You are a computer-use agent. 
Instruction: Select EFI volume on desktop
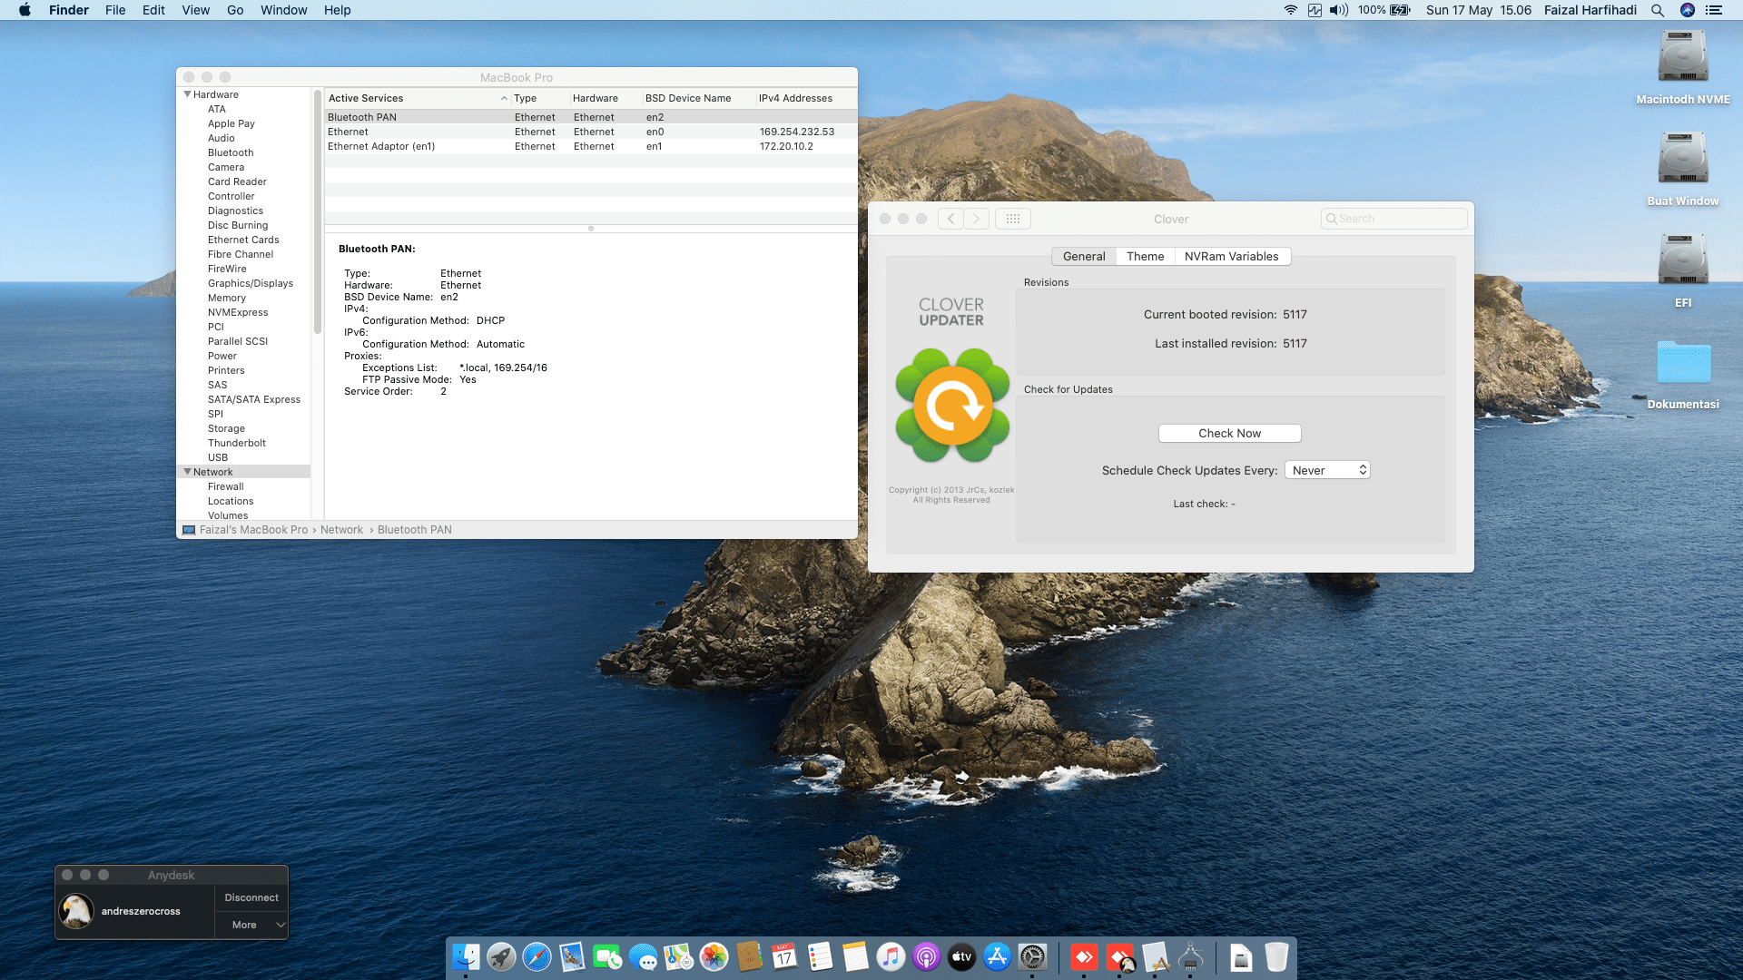1683,271
